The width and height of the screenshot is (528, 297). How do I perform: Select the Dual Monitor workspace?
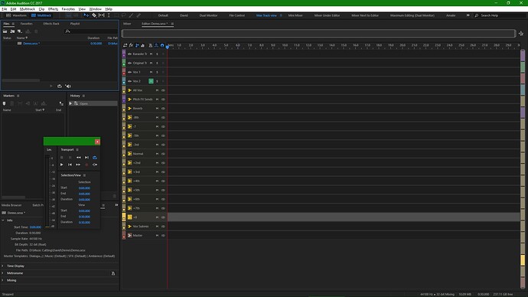[x=208, y=15]
